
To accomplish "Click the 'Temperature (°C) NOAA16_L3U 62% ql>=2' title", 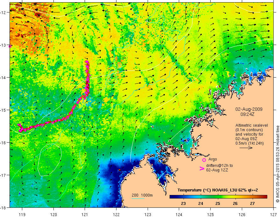I will [218, 190].
